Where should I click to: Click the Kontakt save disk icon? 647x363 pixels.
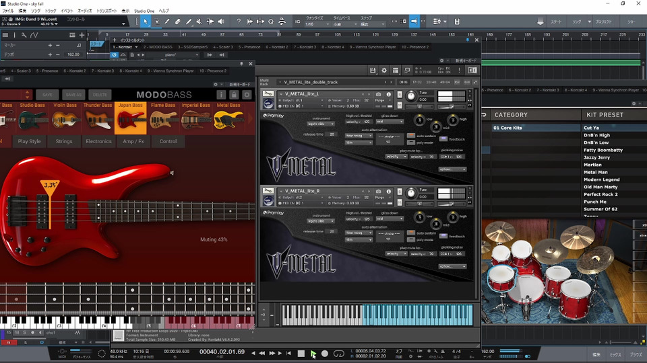click(x=373, y=71)
